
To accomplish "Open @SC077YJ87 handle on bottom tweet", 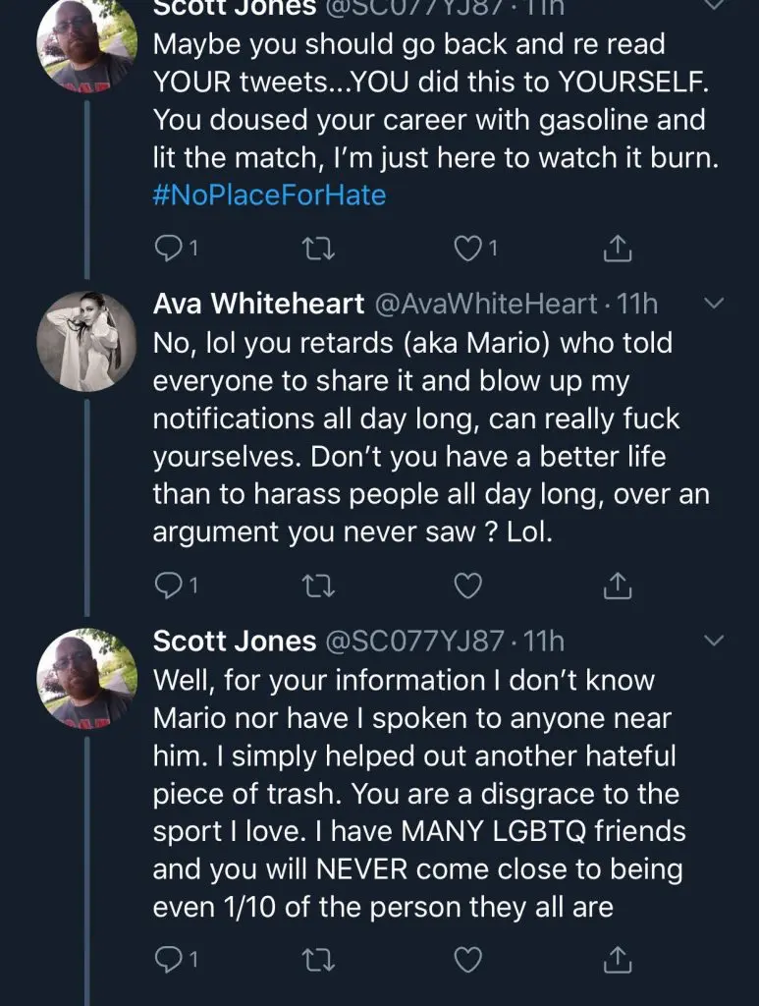I will click(413, 642).
